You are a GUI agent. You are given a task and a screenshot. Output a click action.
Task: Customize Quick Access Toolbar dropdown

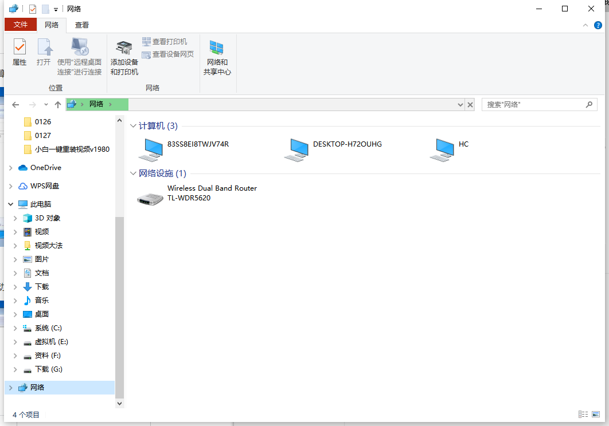(56, 9)
